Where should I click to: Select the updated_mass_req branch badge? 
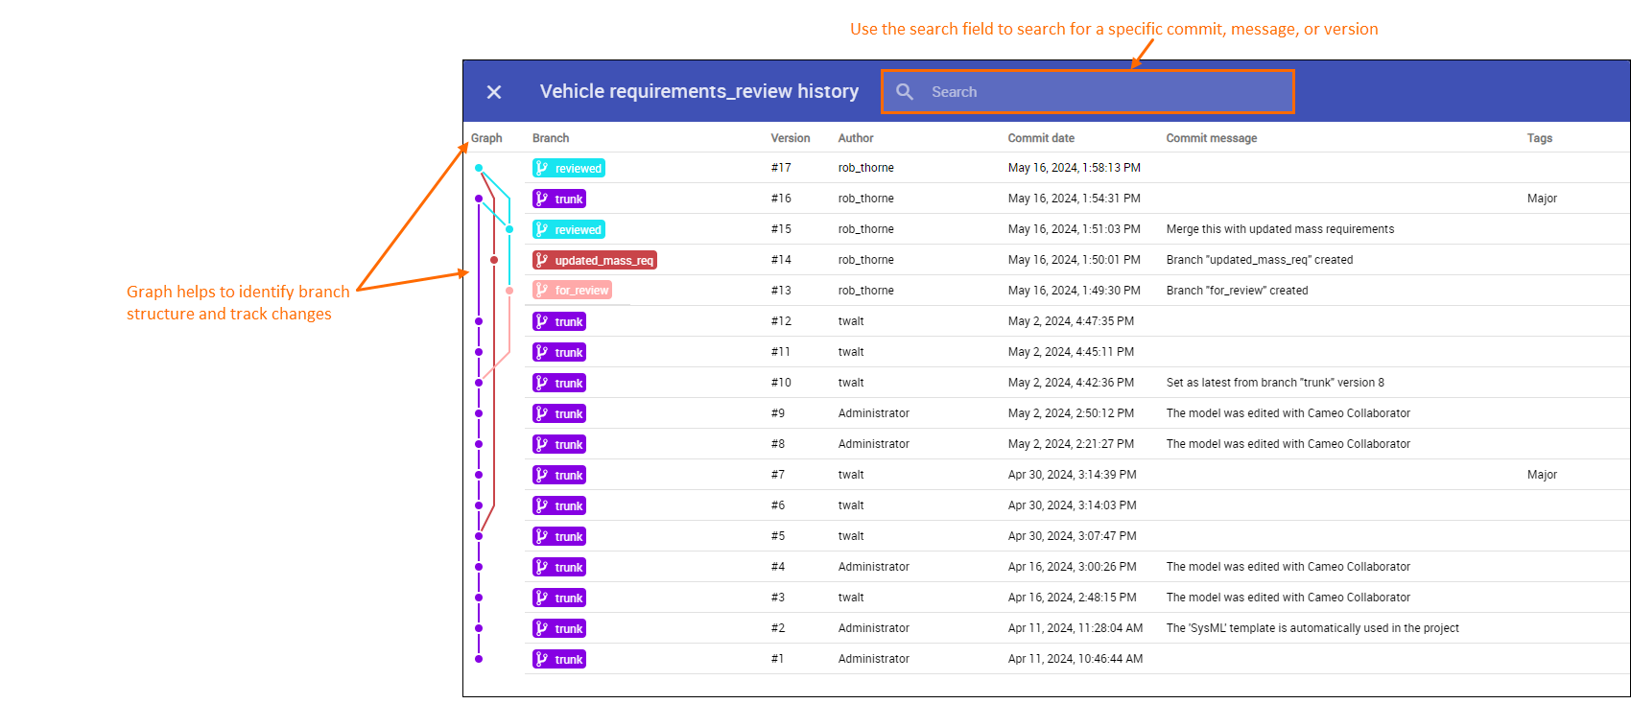(594, 261)
